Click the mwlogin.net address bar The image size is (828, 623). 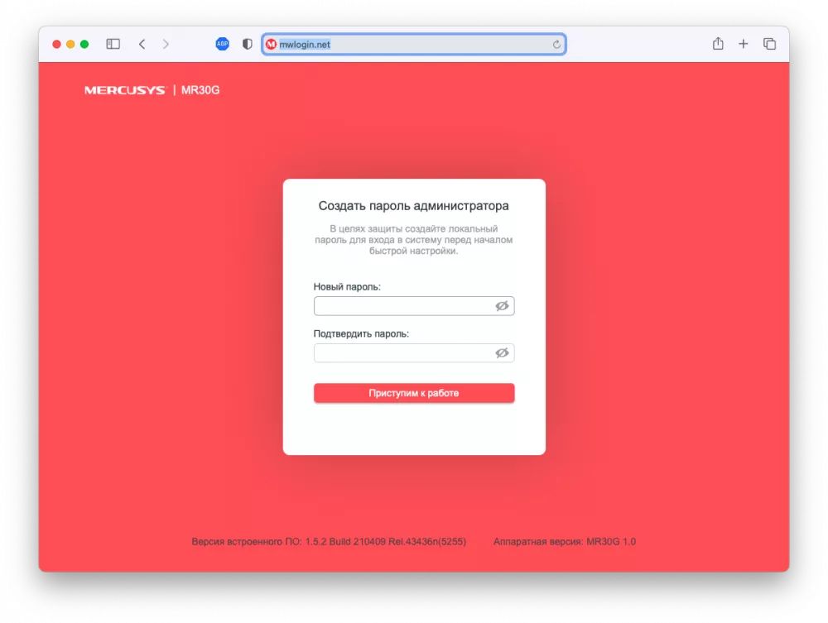click(414, 45)
